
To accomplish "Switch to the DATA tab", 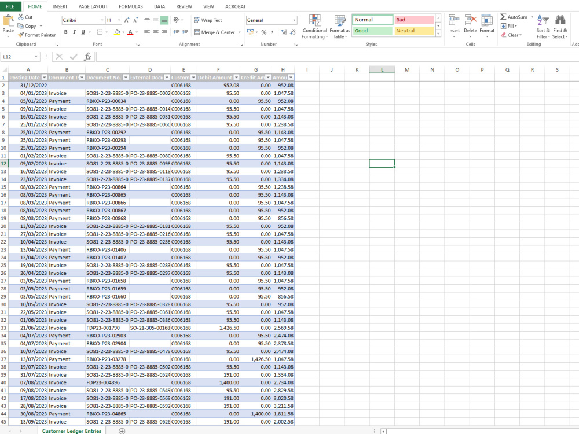I will click(x=160, y=6).
